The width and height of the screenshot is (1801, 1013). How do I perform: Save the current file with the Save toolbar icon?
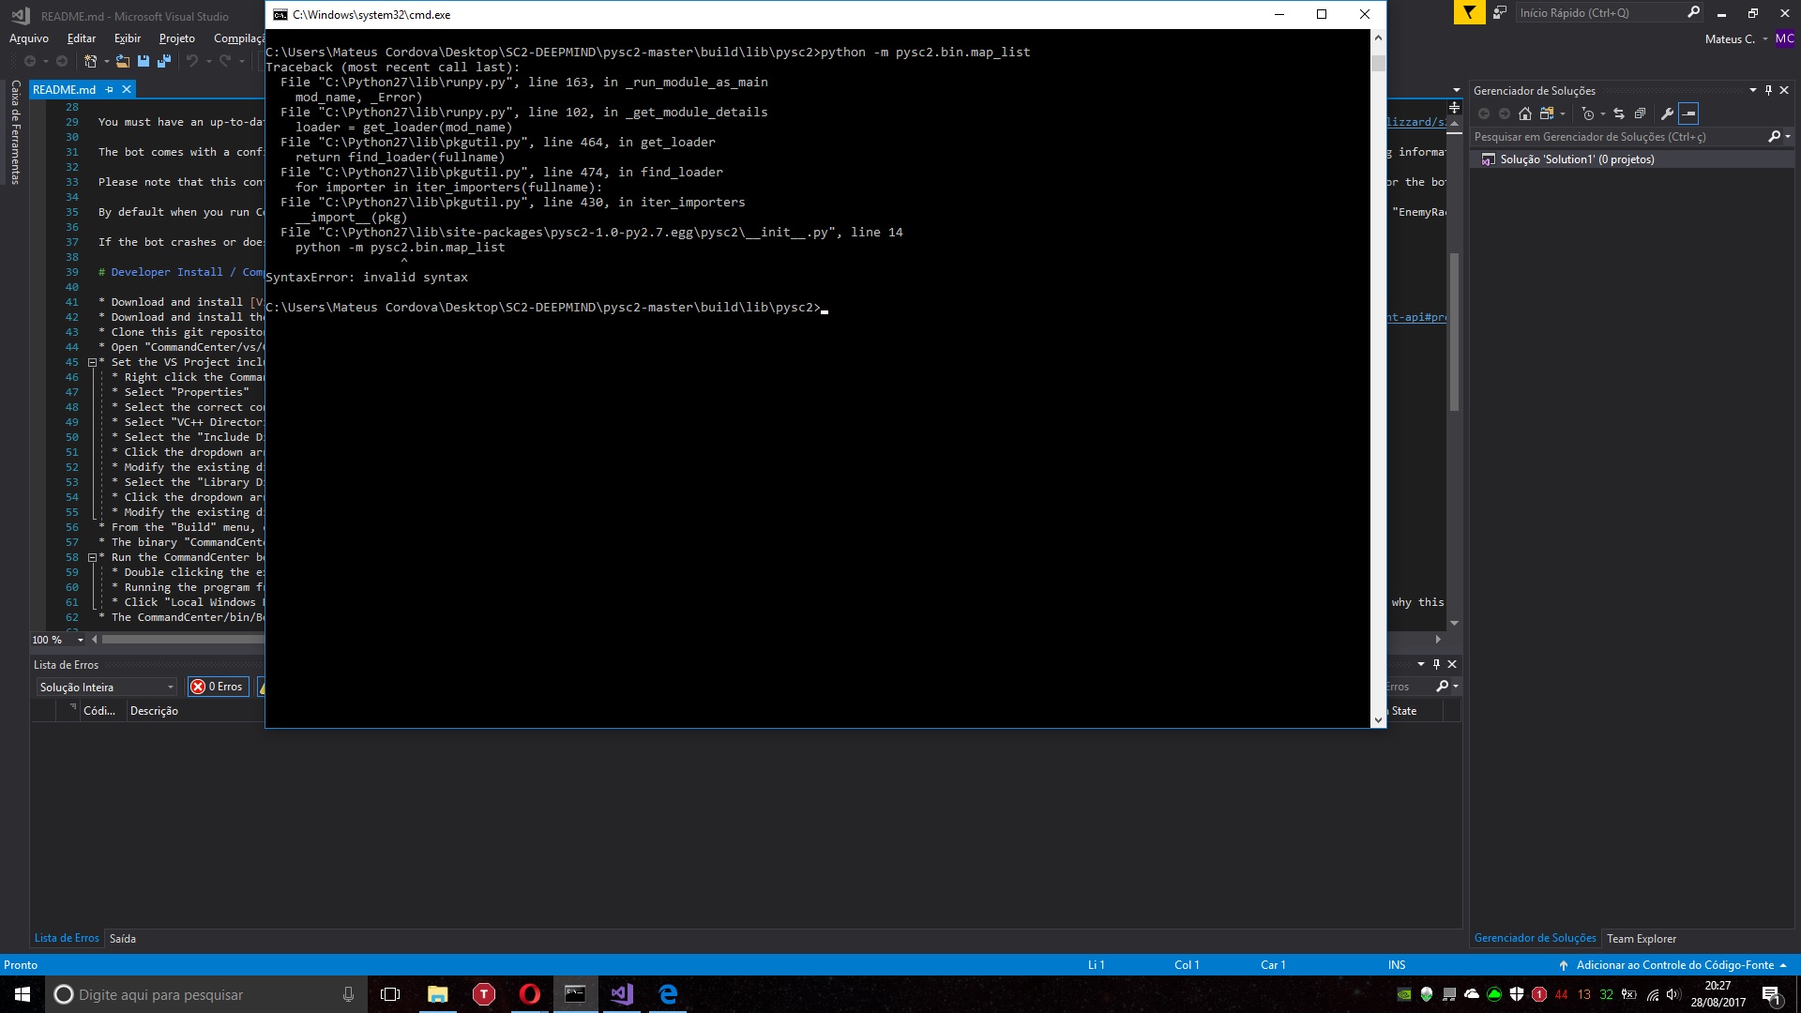(x=143, y=61)
